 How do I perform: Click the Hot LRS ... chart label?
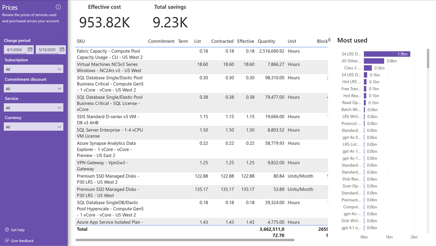(x=351, y=82)
